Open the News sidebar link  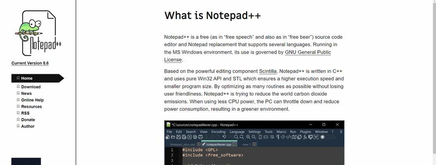click(26, 94)
